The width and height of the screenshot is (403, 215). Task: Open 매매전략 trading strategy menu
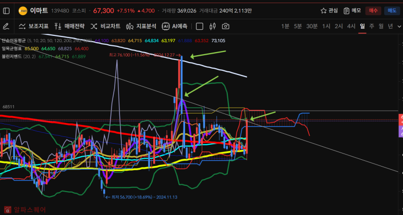click(x=69, y=26)
